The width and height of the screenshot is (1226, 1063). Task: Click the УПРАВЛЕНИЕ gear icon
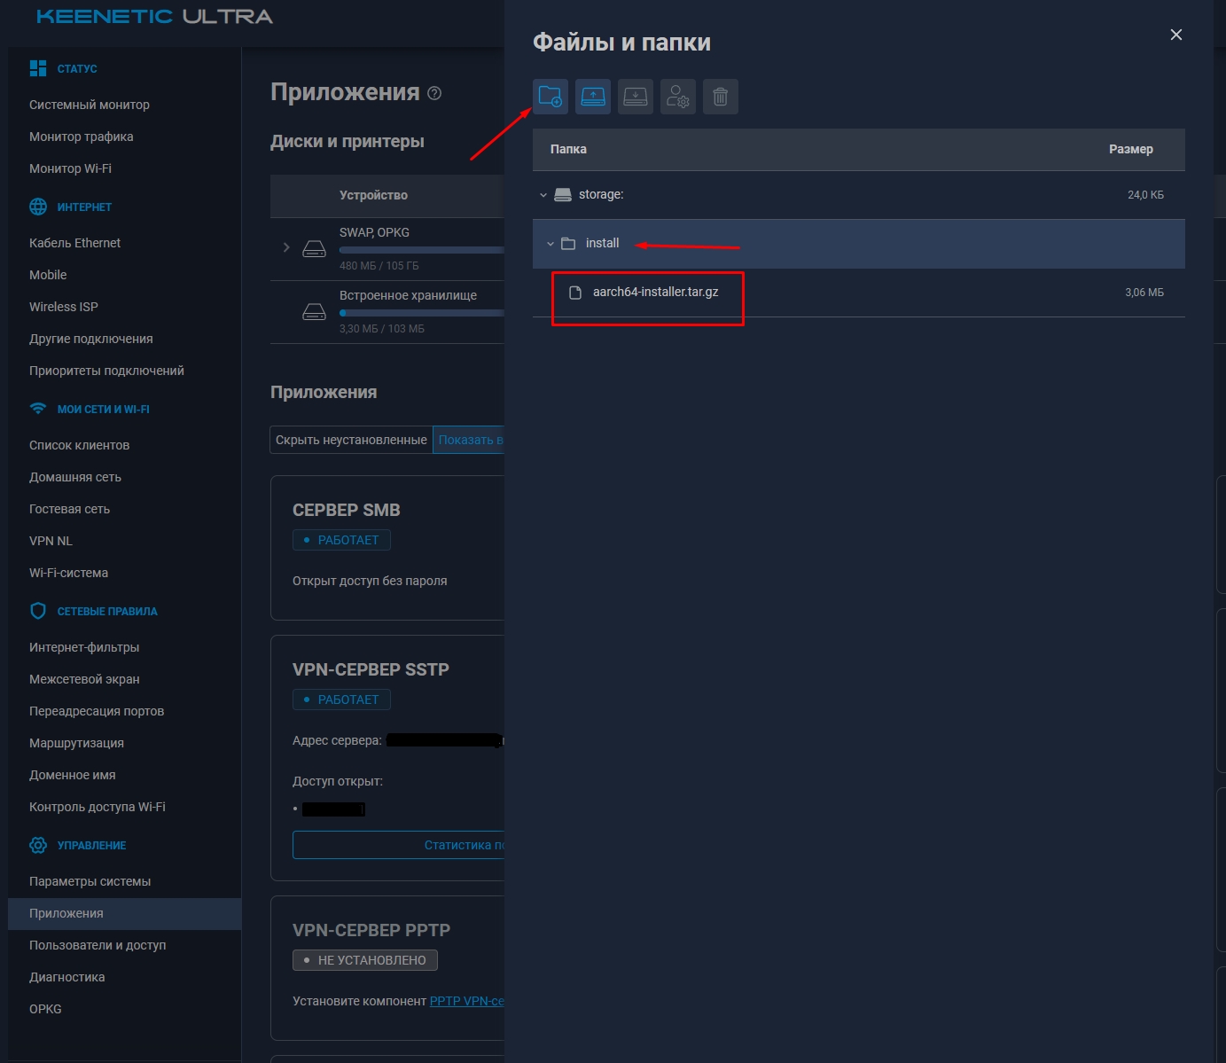[x=37, y=845]
